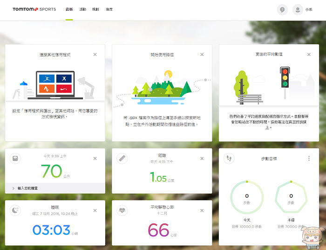Open the help question-mark icon
The image size is (326, 250).
point(282,10)
